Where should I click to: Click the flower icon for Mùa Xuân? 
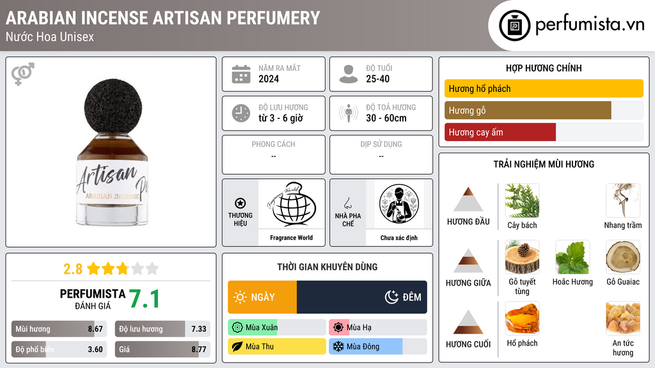(237, 328)
